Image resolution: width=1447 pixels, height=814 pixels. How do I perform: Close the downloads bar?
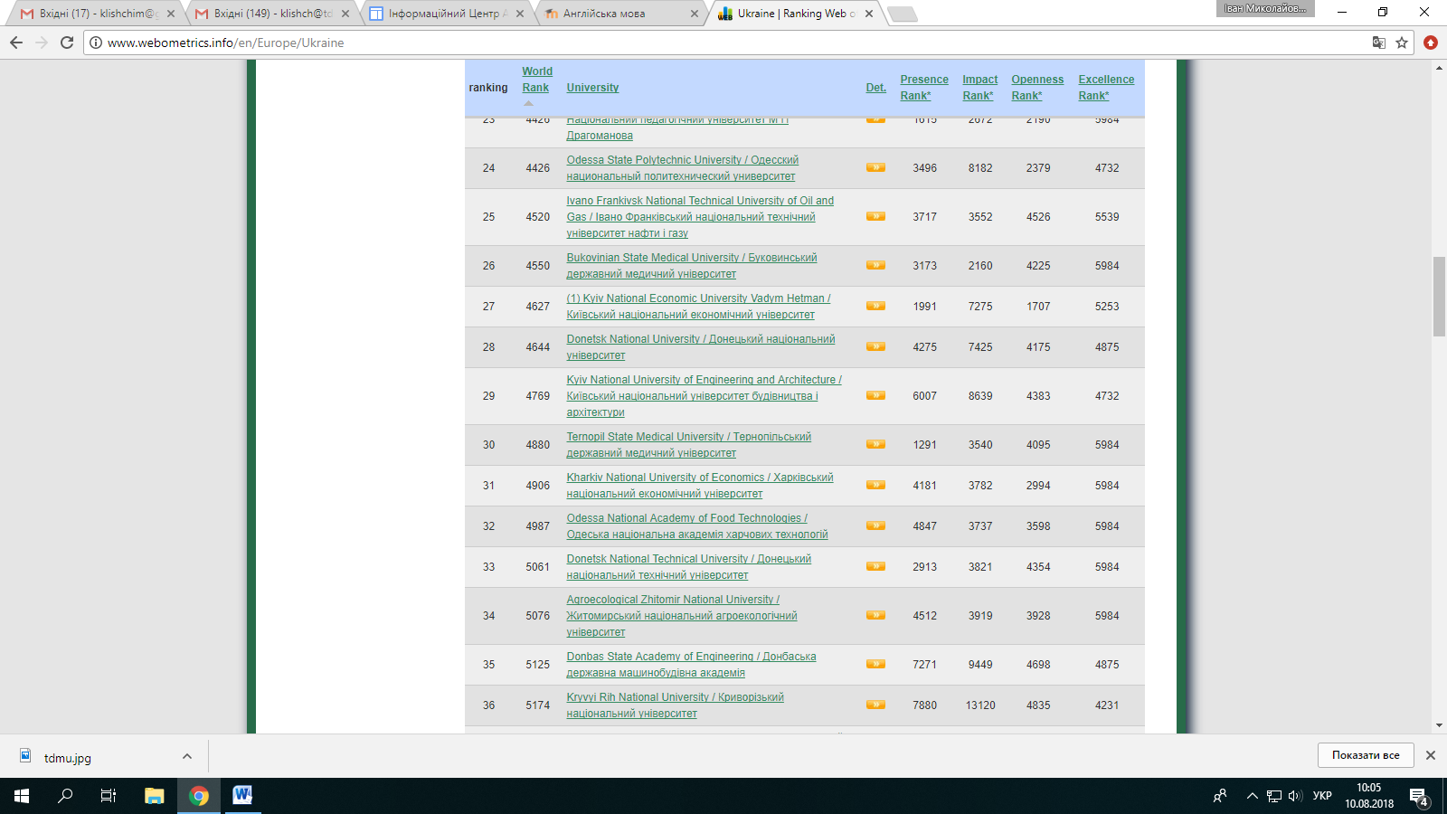[1430, 755]
